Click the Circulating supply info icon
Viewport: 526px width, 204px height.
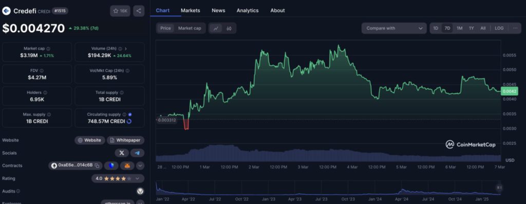click(124, 115)
